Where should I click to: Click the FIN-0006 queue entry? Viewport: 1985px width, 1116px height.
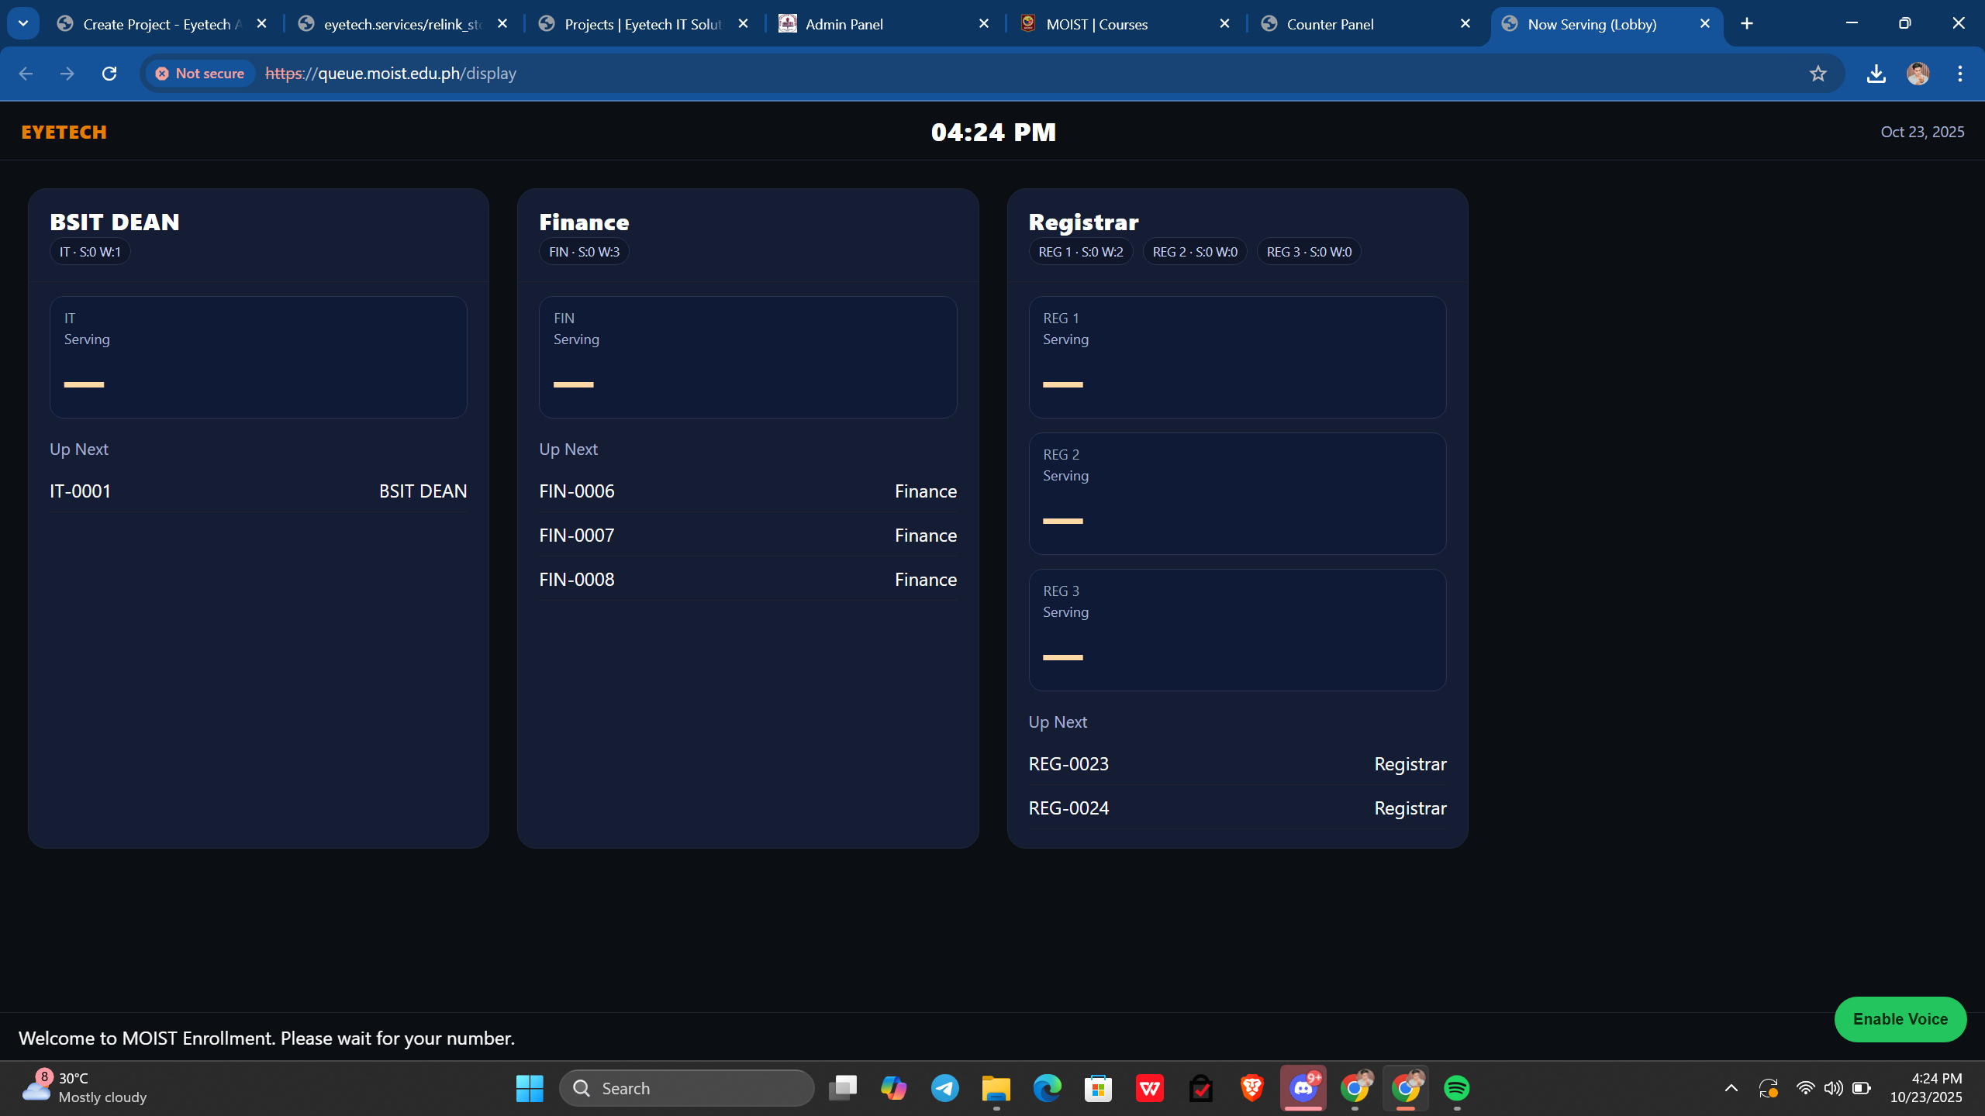pyautogui.click(x=577, y=491)
